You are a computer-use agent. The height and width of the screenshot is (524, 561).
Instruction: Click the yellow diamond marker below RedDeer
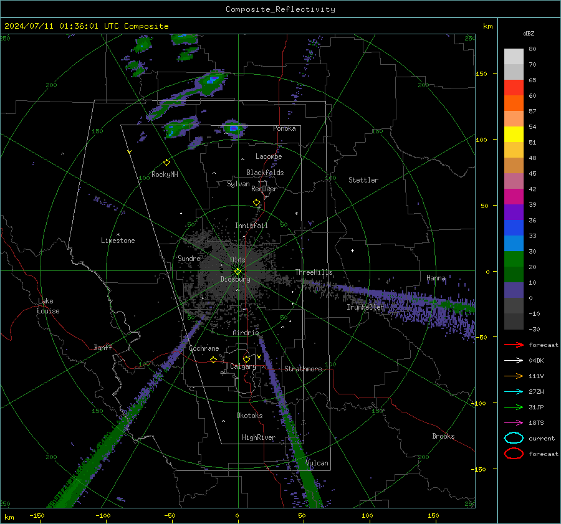pyautogui.click(x=257, y=202)
